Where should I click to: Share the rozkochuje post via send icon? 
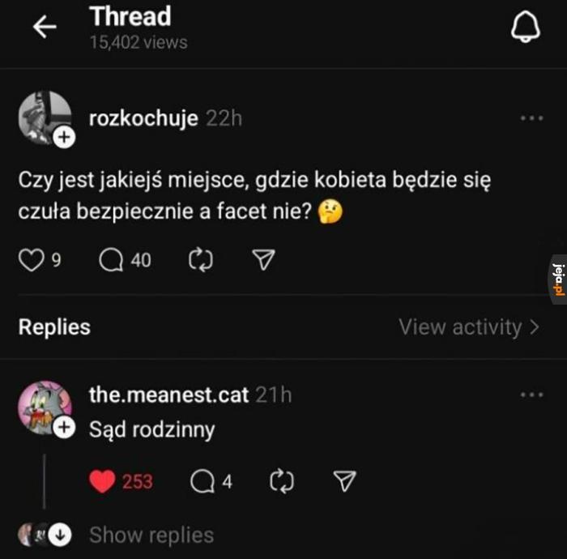(x=265, y=260)
